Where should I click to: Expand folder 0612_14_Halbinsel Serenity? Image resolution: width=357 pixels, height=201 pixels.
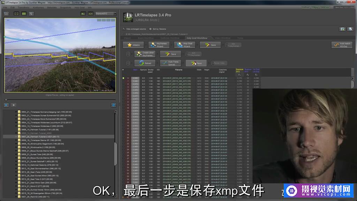click(16, 165)
